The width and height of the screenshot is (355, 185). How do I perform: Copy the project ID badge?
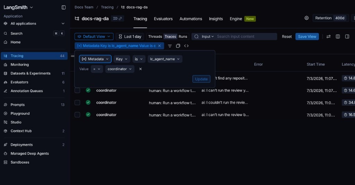(117, 19)
